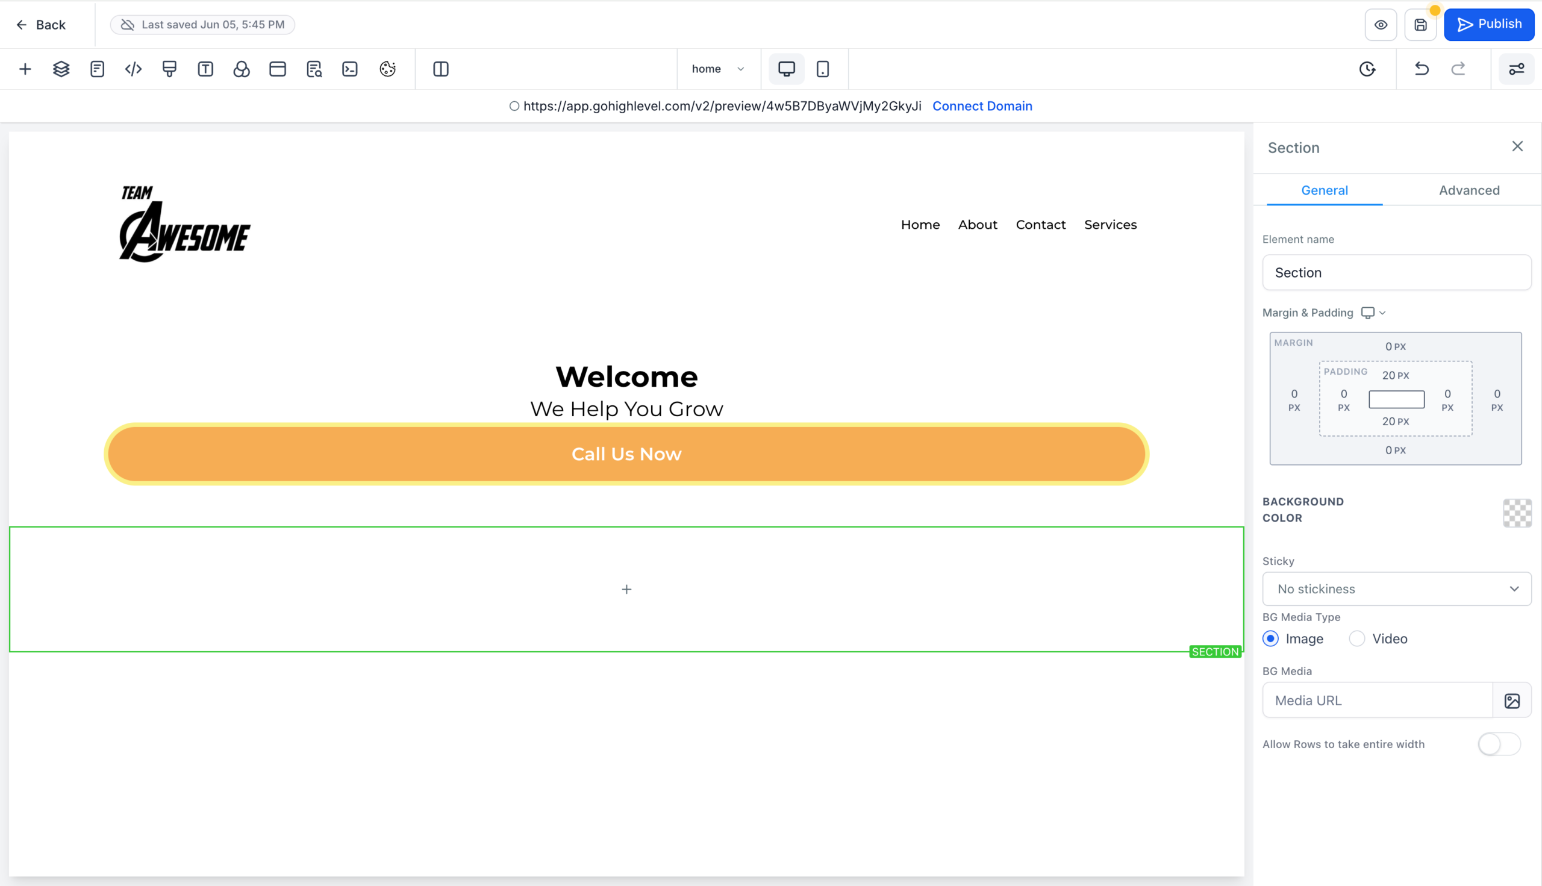Open the Sticky dropdown showing No stickiness
This screenshot has height=886, width=1542.
pyautogui.click(x=1396, y=588)
